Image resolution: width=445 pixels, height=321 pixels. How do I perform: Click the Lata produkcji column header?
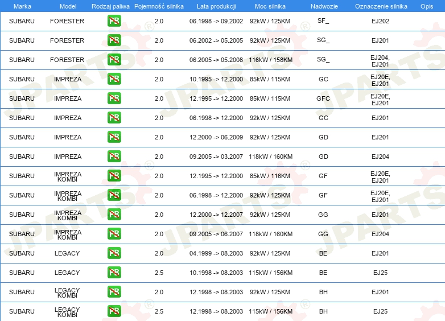216,6
